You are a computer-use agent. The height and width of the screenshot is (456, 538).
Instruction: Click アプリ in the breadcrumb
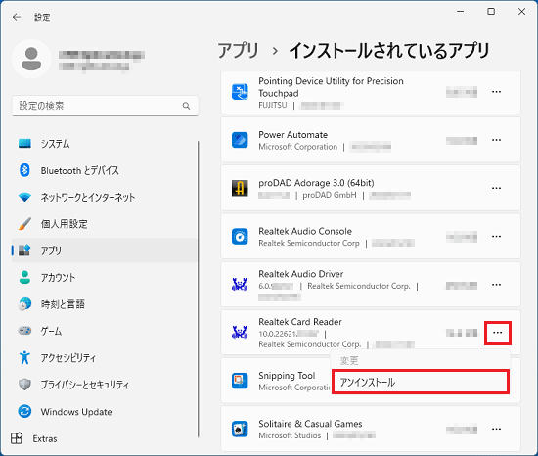coord(238,51)
